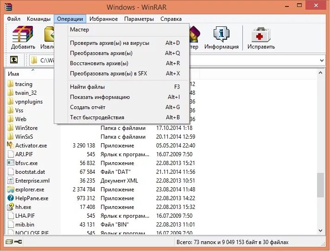
Task: Click the explorer.exe file icon
Action: coord(11,190)
